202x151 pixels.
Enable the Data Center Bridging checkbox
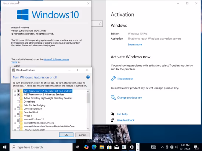18,105
